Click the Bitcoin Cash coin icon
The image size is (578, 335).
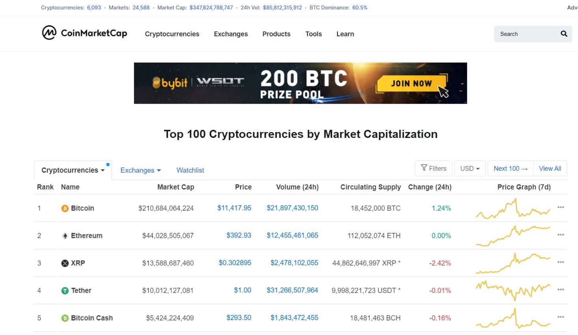click(x=65, y=318)
